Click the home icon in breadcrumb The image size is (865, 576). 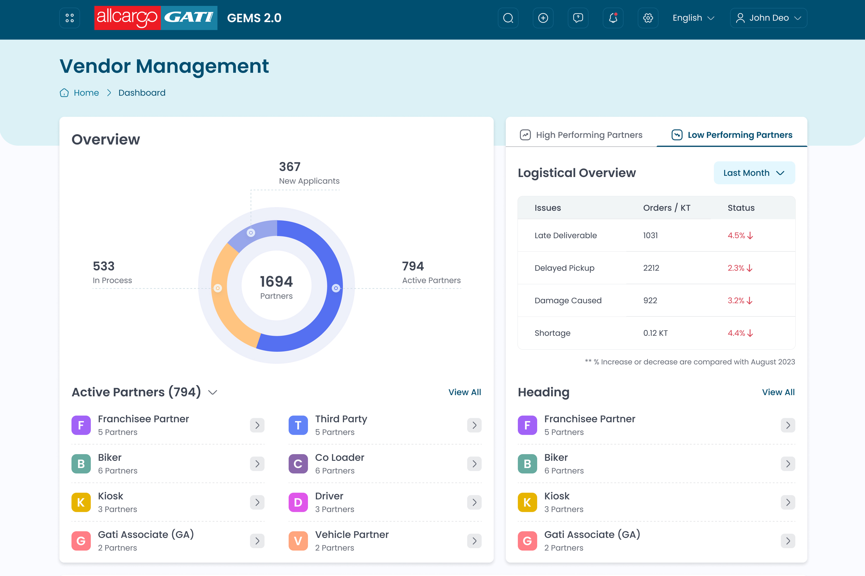point(64,93)
